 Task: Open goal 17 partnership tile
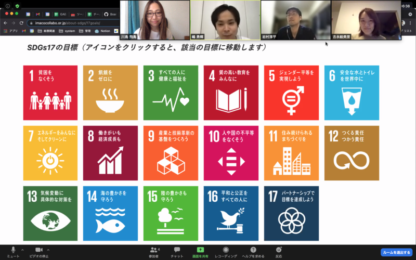[291, 214]
